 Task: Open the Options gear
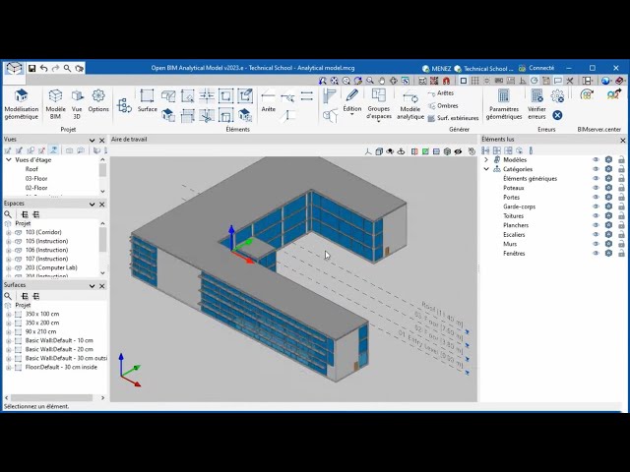[98, 101]
